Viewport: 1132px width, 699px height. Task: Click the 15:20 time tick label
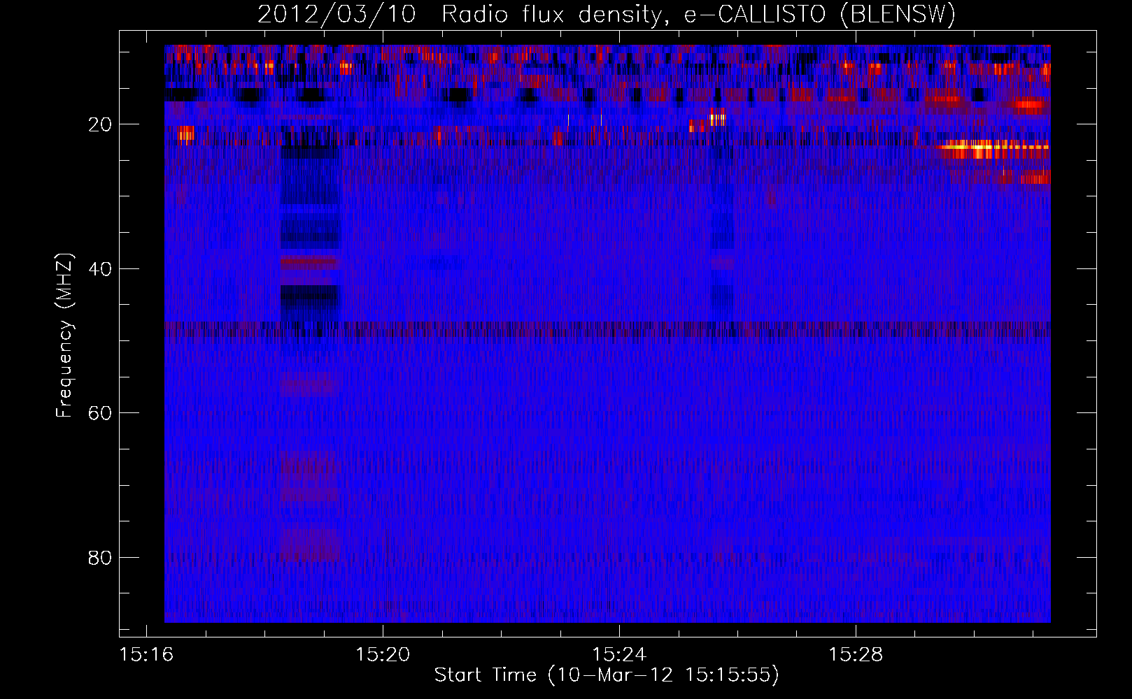[383, 655]
